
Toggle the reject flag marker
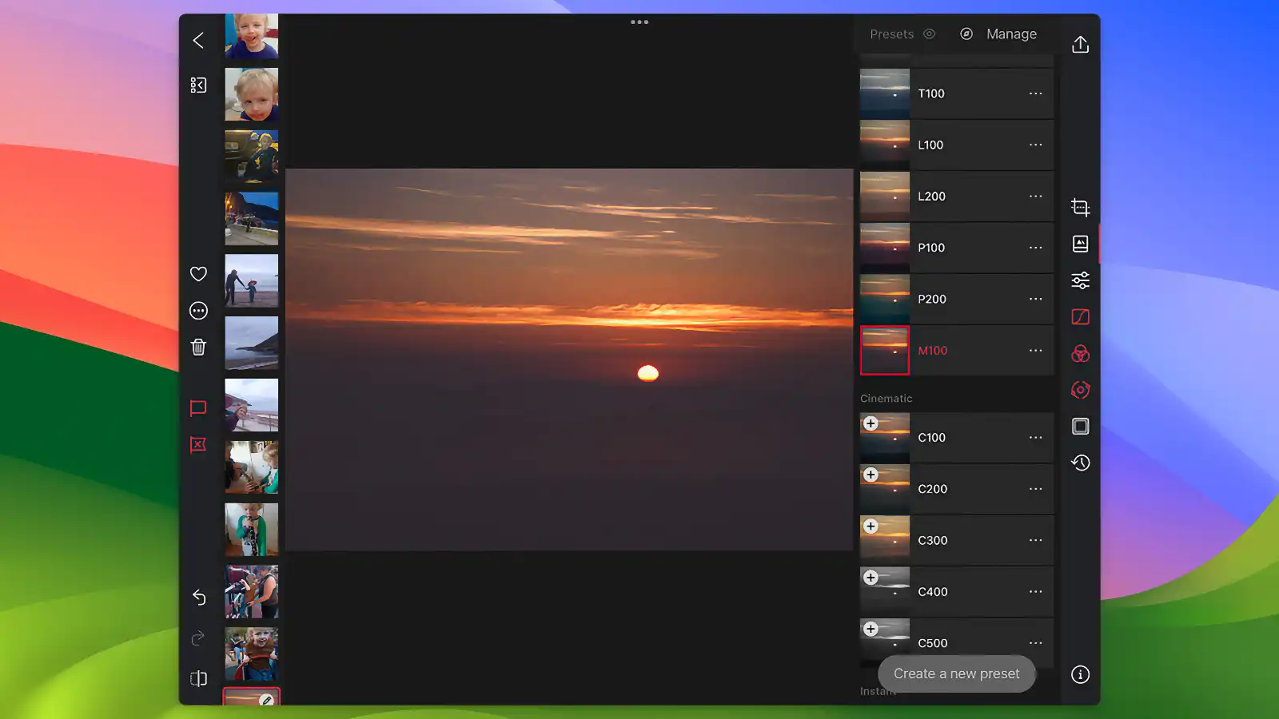pyautogui.click(x=197, y=445)
